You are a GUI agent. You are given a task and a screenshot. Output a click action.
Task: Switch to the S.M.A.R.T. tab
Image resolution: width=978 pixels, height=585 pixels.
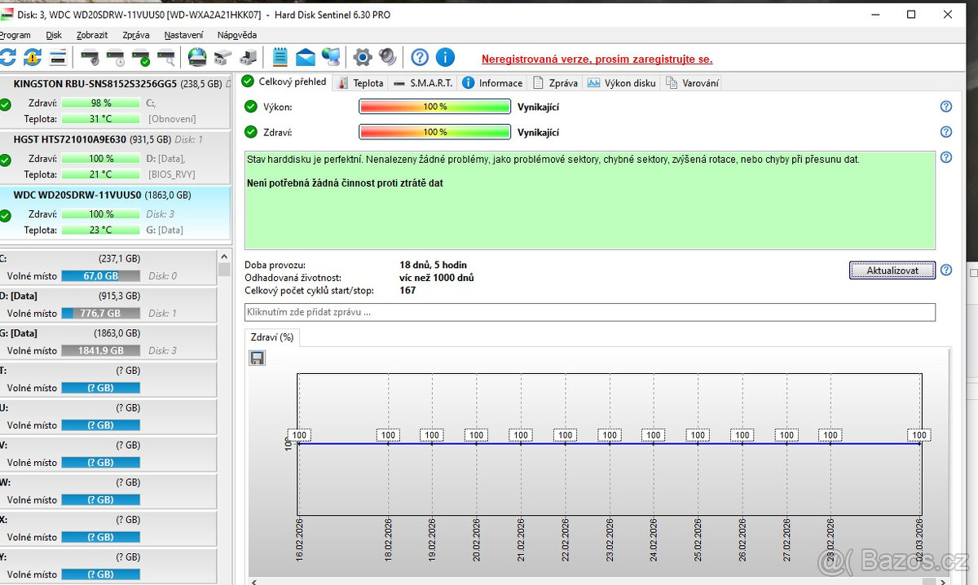423,83
